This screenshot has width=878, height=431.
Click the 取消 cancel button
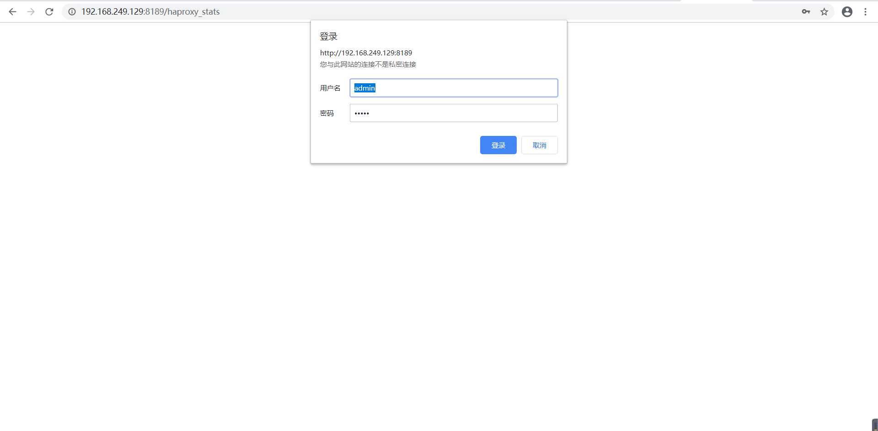(540, 145)
